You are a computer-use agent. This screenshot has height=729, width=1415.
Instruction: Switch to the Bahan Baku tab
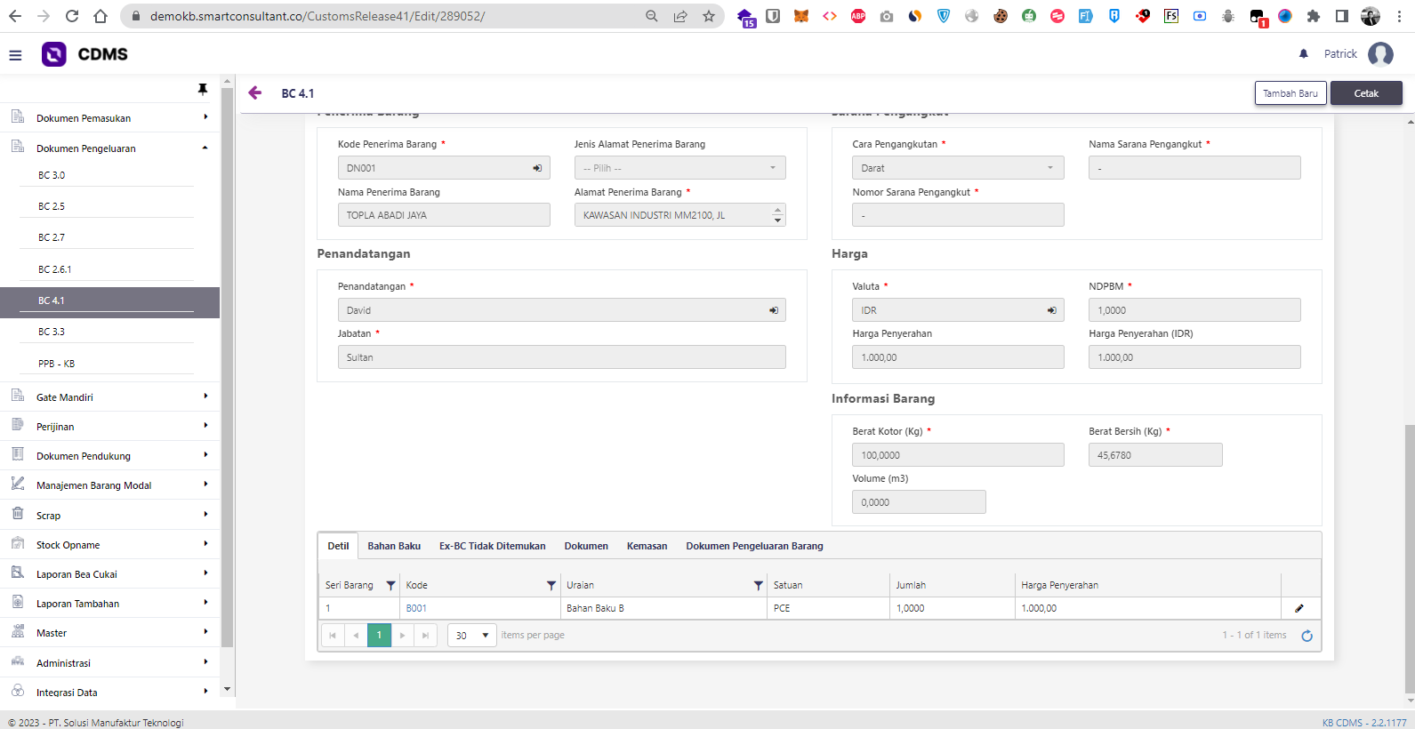(x=394, y=546)
